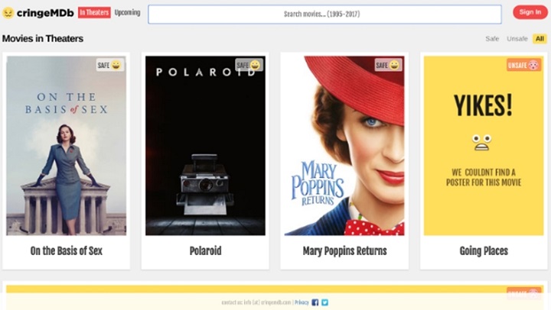Open the Facebook icon in footer
This screenshot has height=310, width=551.
coord(315,302)
